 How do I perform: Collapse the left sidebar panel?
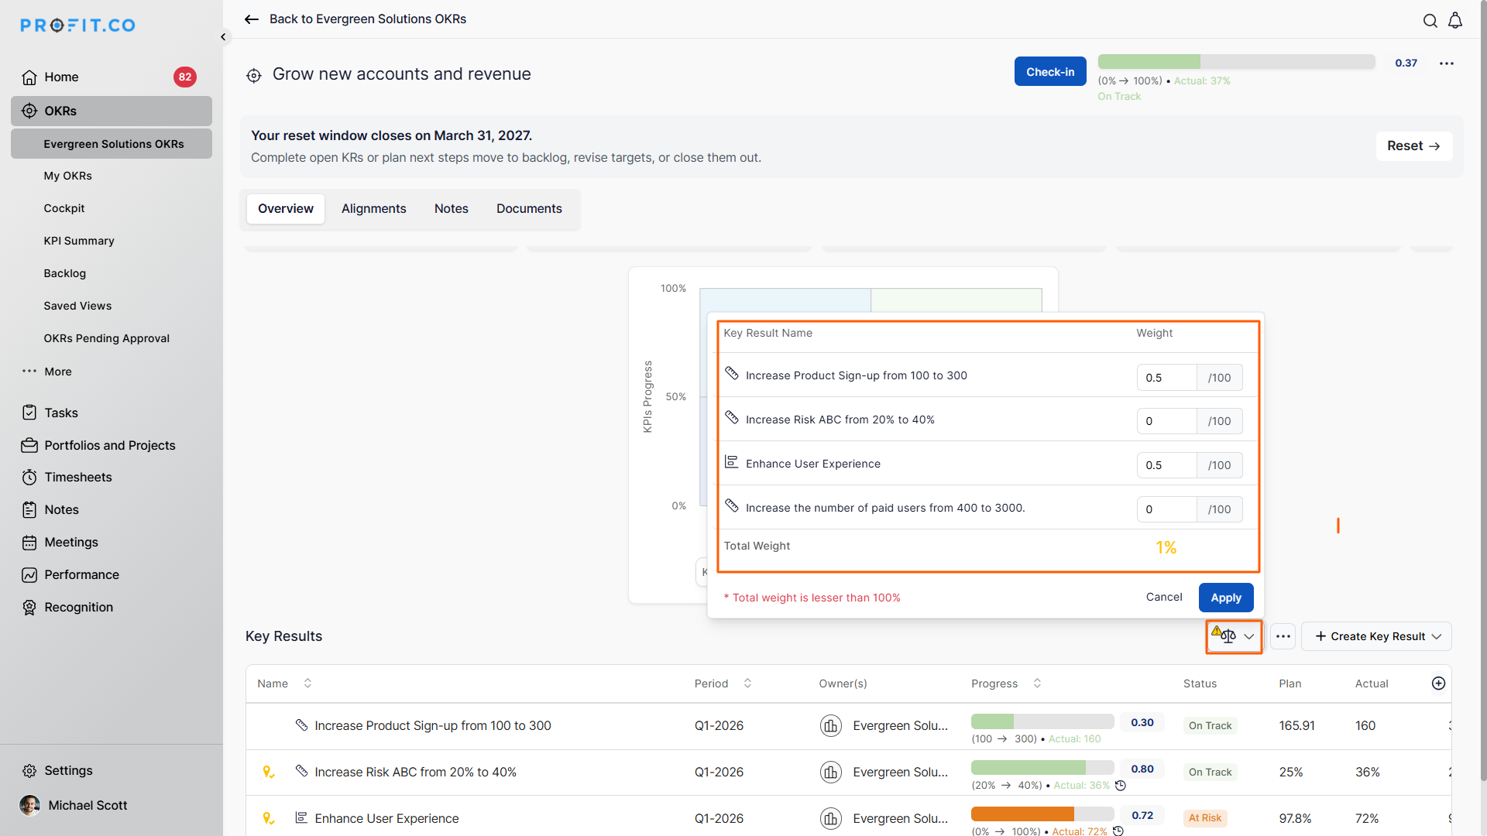(223, 36)
